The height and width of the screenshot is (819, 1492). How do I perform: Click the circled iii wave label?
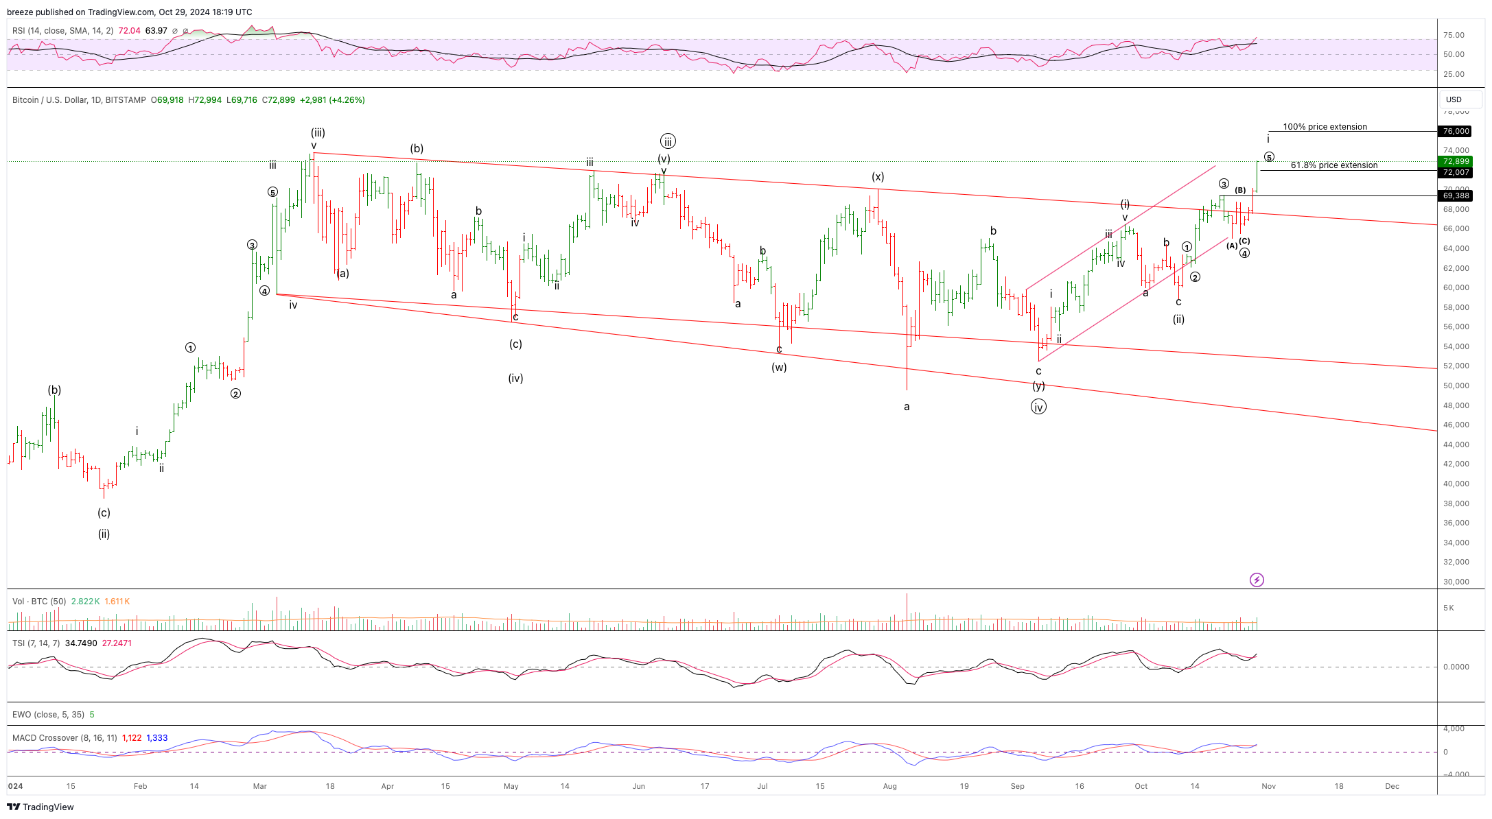tap(668, 141)
